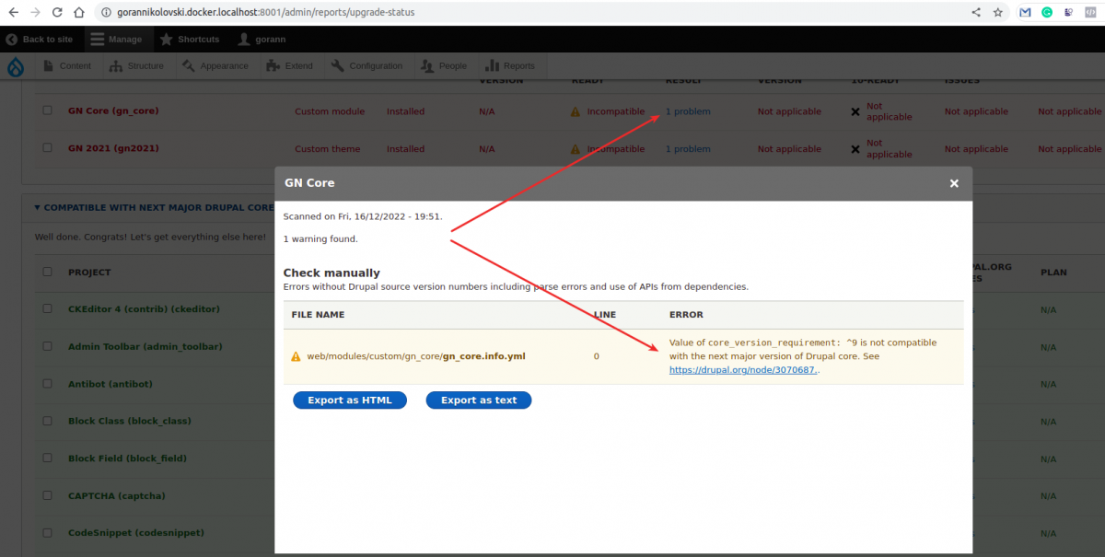Reload the current page
Image resolution: width=1105 pixels, height=557 pixels.
[x=57, y=13]
